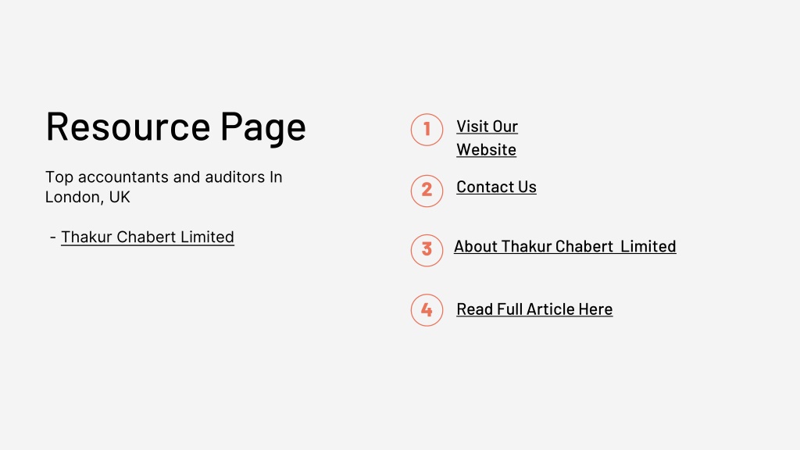Open the Thakur Chabert Limited link under the subtitle
800x450 pixels.
[x=148, y=237]
